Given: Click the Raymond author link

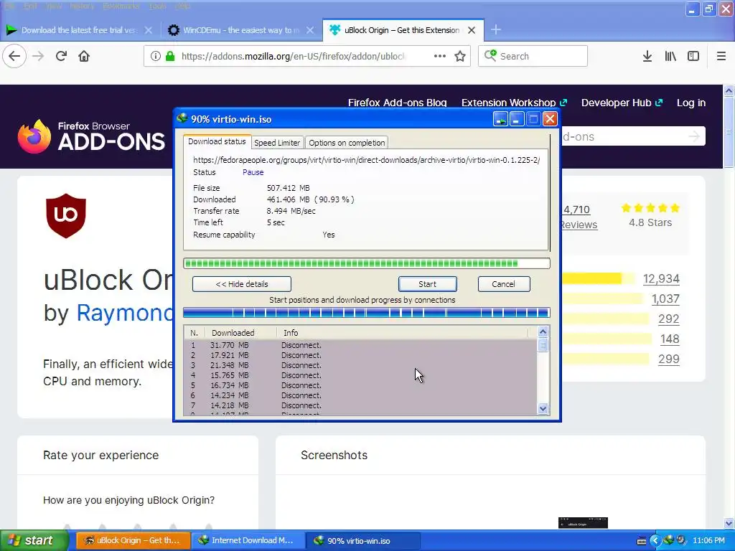Looking at the screenshot, I should point(125,313).
